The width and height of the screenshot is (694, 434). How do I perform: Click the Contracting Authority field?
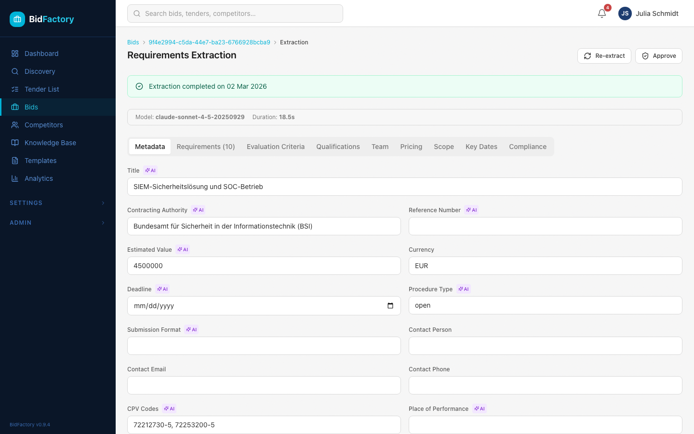click(264, 226)
